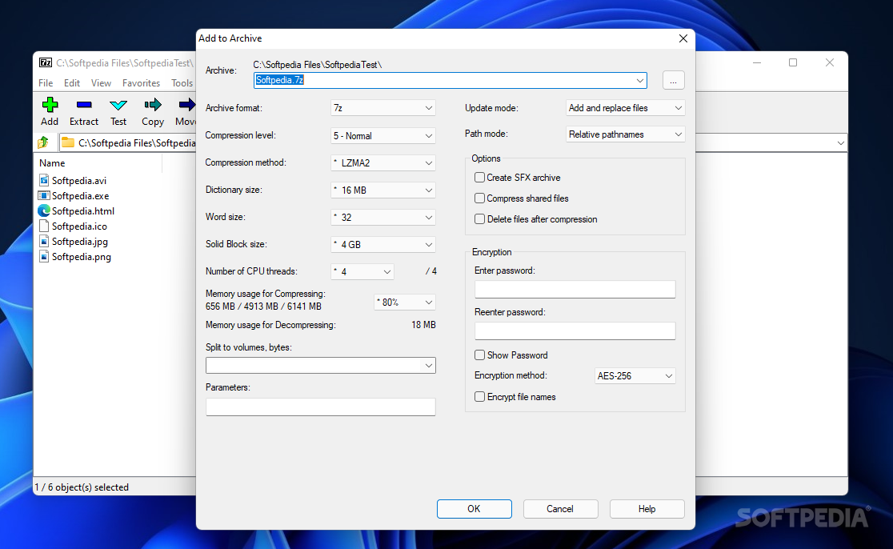
Task: Click the browse '...' button
Action: (673, 80)
